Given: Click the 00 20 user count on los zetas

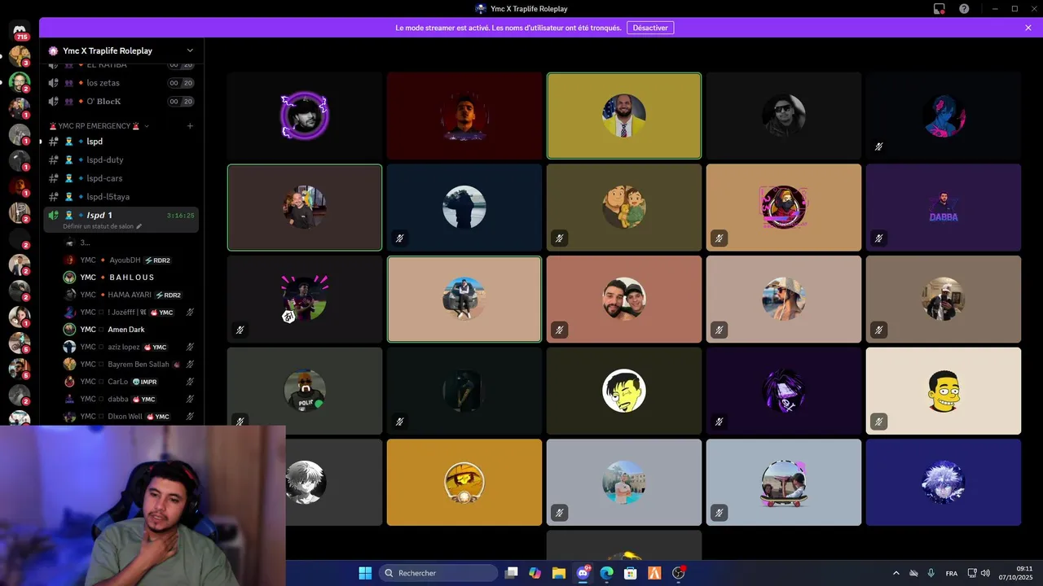Looking at the screenshot, I should [x=181, y=83].
